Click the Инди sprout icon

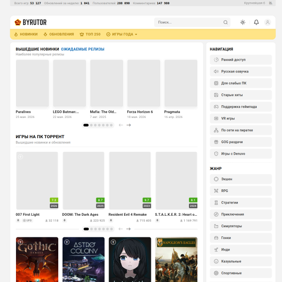(x=216, y=250)
